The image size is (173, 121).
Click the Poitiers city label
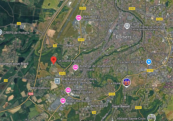pos(124,37)
